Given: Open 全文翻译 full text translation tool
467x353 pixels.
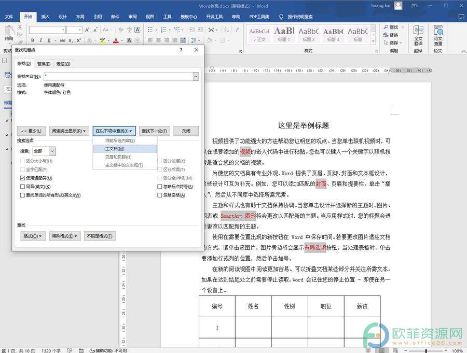Looking at the screenshot, I should coord(418,34).
